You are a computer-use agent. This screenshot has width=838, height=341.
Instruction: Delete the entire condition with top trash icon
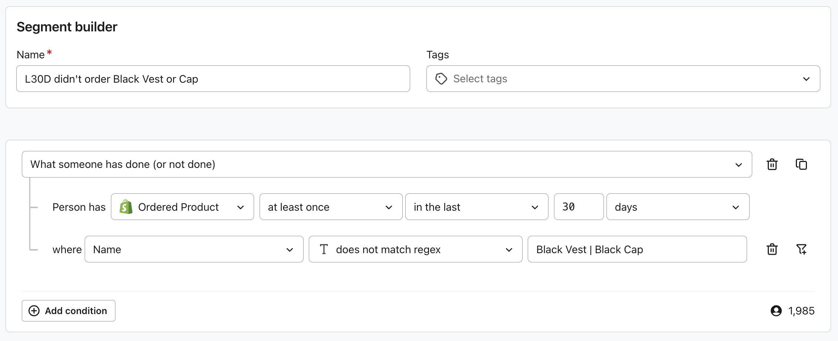[x=772, y=164]
